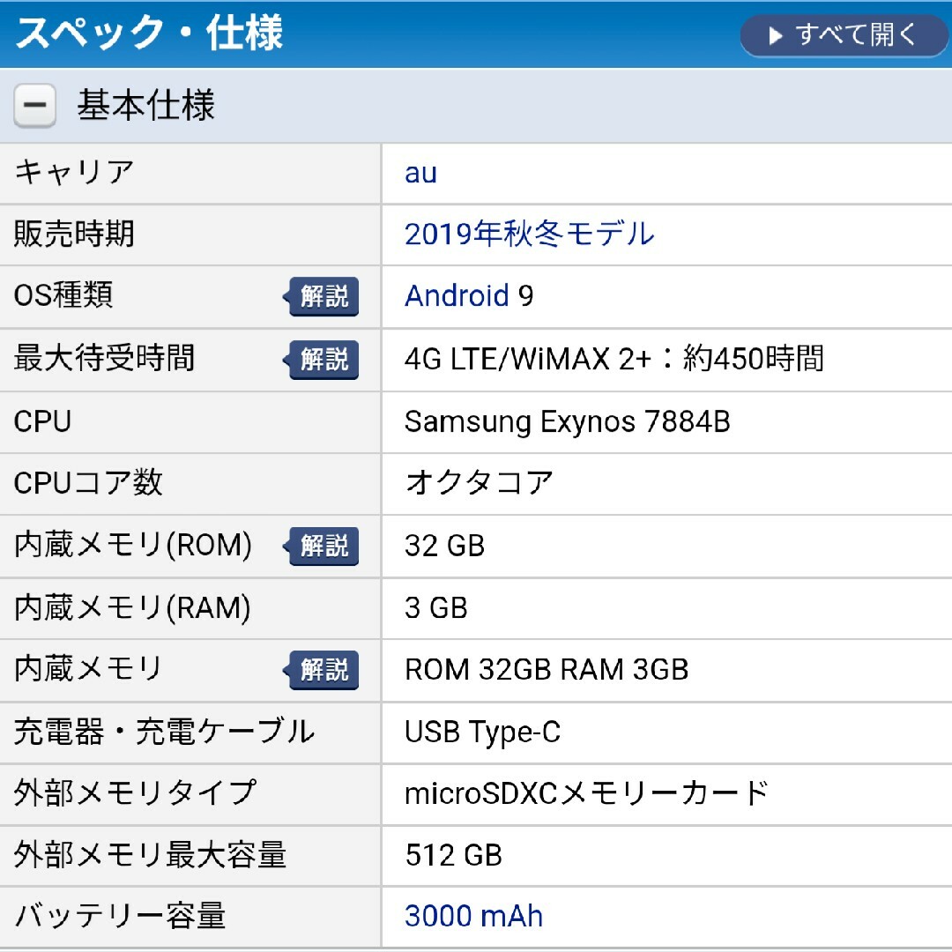Screen dimensions: 952x952
Task: Select the value Samsung Exynos 7884B
Action: pyautogui.click(x=567, y=422)
